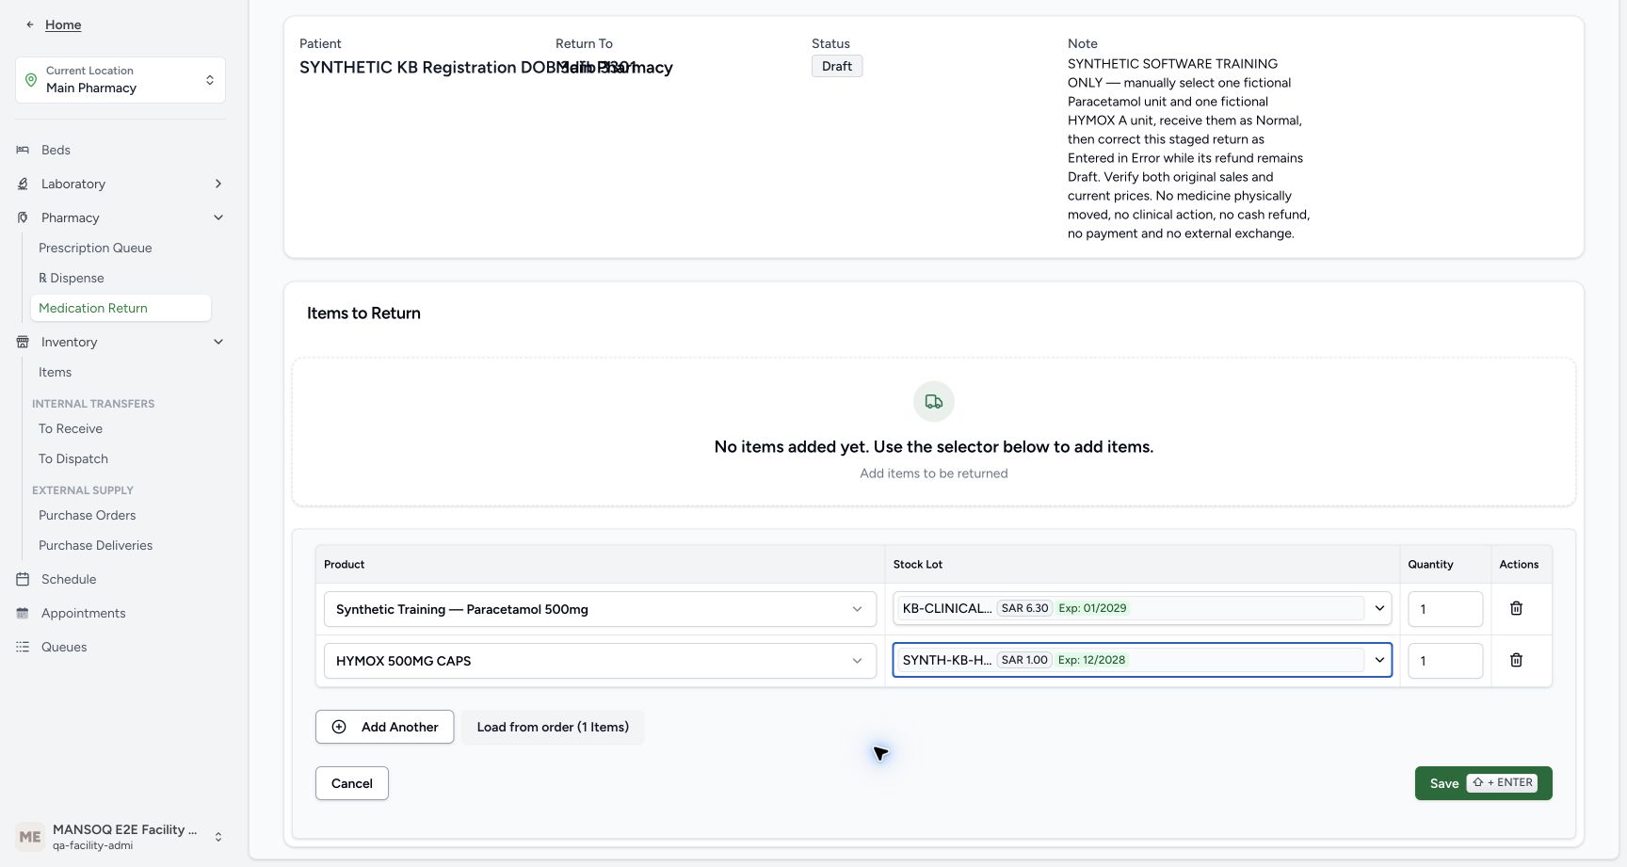Viewport: 1627px width, 867px height.
Task: Click the Beds bed icon
Action: [x=23, y=150]
